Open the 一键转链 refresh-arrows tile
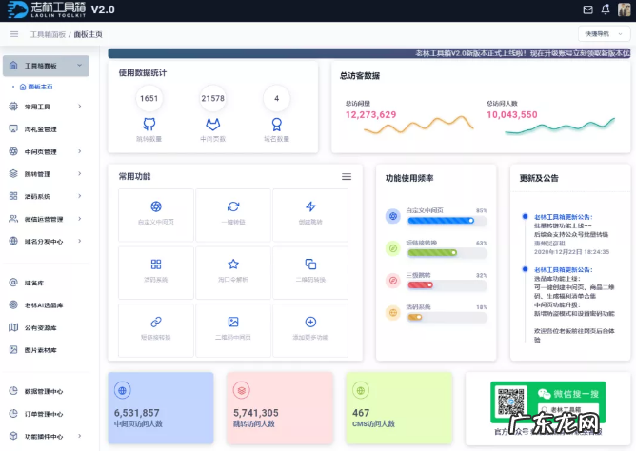636x451 pixels. point(233,215)
